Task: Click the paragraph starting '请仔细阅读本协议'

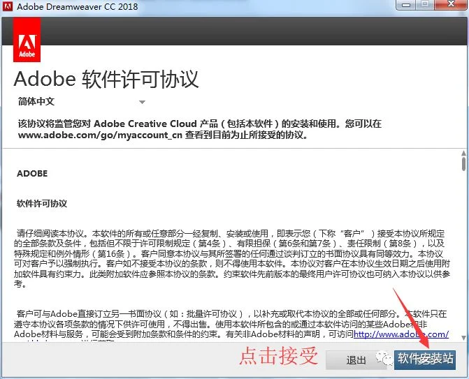Action: 232,258
